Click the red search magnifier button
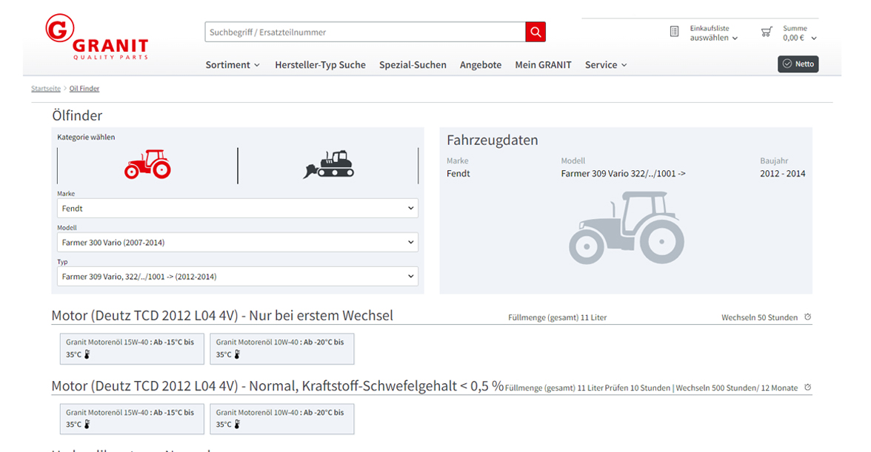 click(x=535, y=33)
